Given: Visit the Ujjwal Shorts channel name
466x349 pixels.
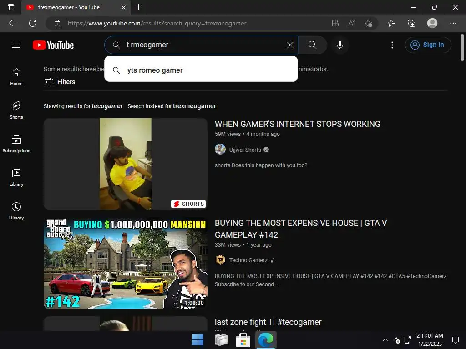Looking at the screenshot, I should [245, 150].
